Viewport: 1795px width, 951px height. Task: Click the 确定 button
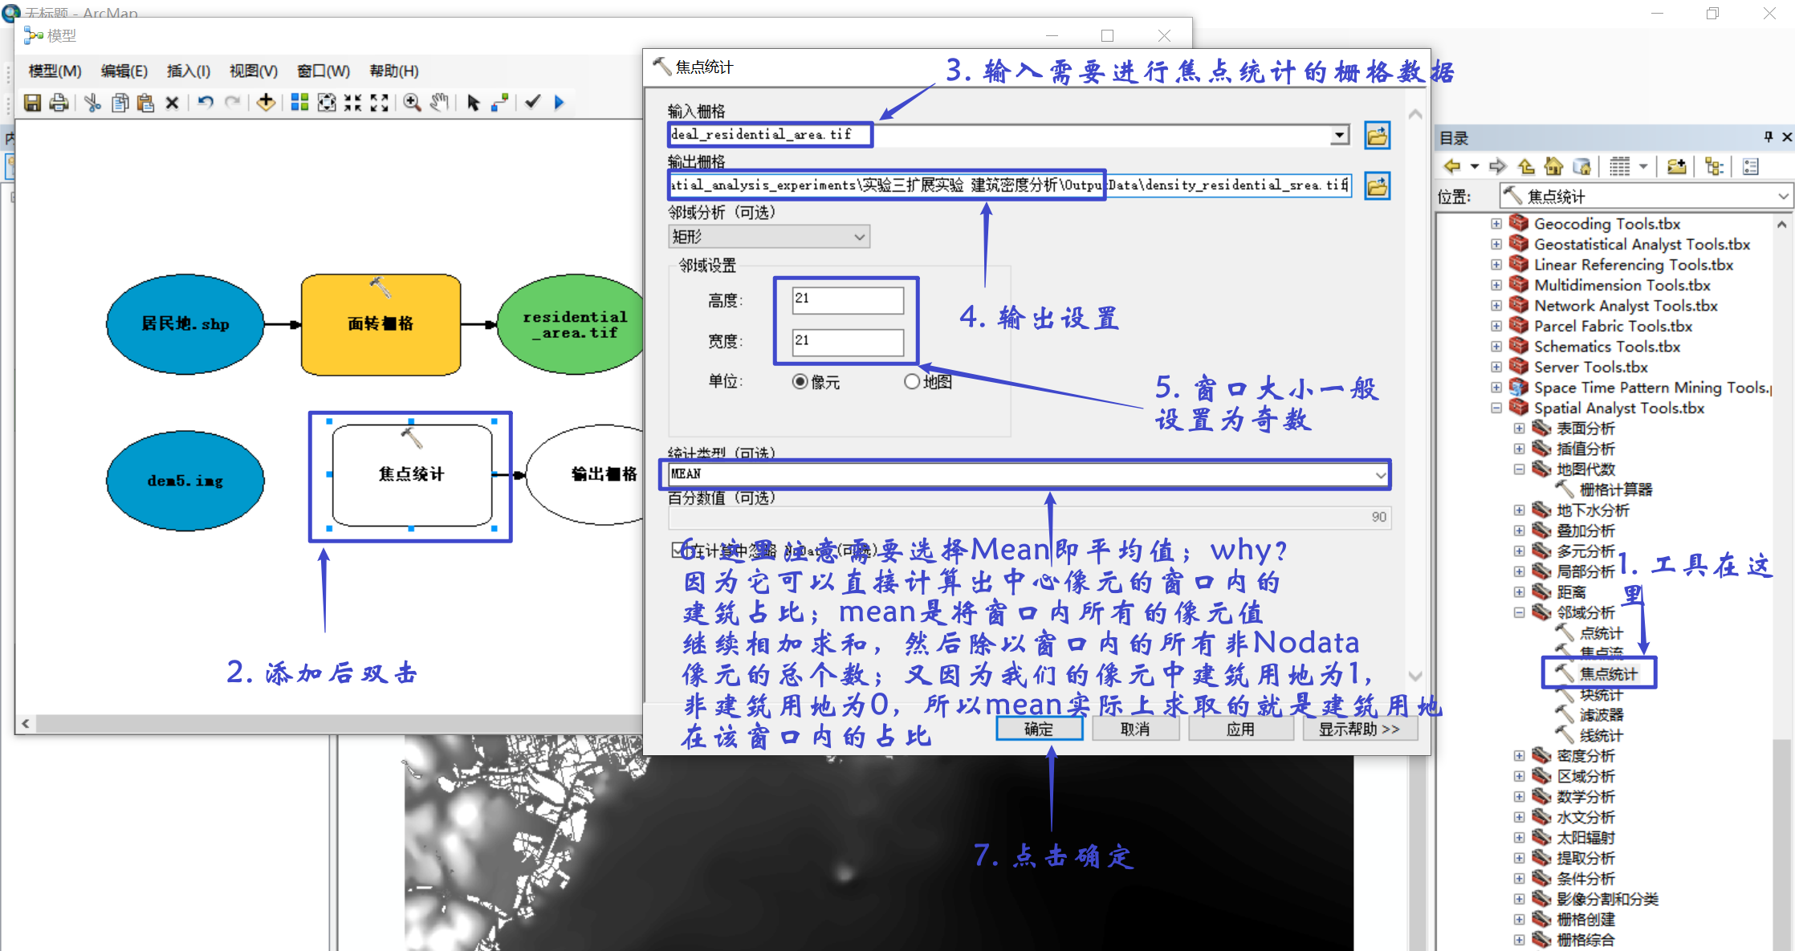[x=1039, y=730]
